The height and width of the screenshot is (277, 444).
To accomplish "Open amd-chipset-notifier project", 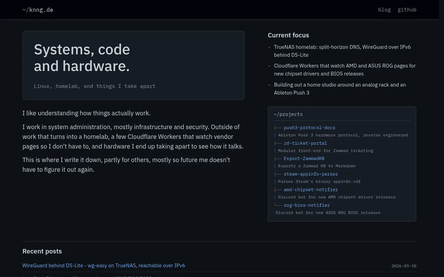I will pyautogui.click(x=311, y=190).
